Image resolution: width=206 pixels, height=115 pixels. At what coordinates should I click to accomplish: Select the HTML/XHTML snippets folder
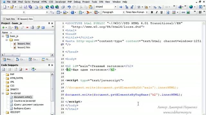pos(16,78)
